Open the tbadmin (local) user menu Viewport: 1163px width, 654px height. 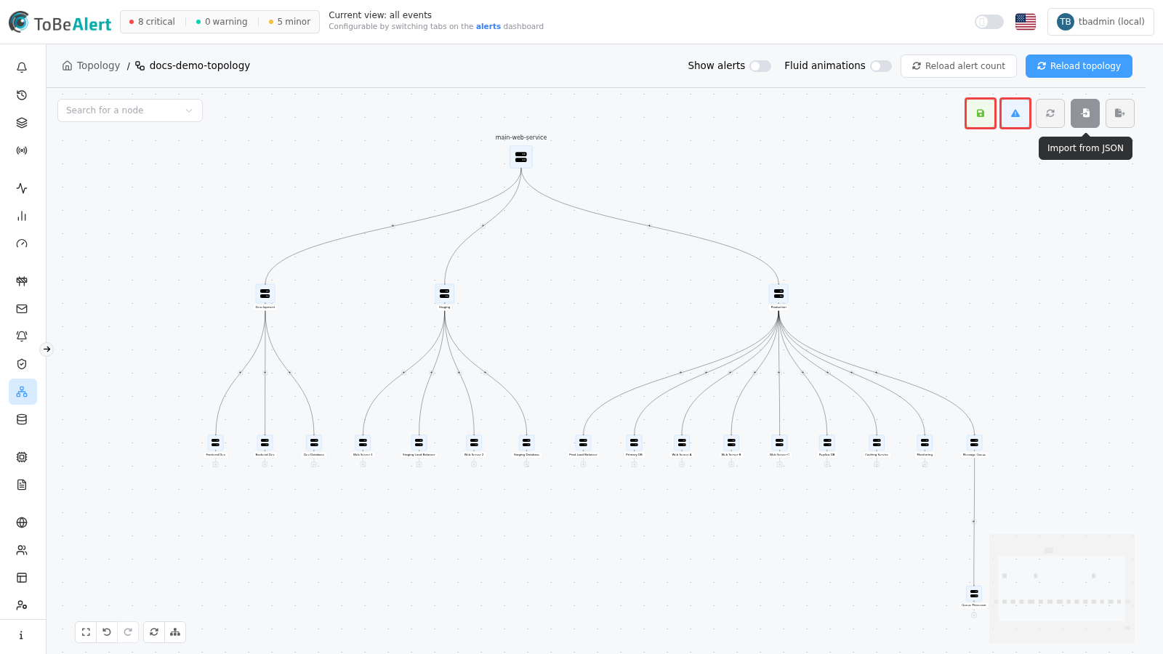pyautogui.click(x=1100, y=22)
